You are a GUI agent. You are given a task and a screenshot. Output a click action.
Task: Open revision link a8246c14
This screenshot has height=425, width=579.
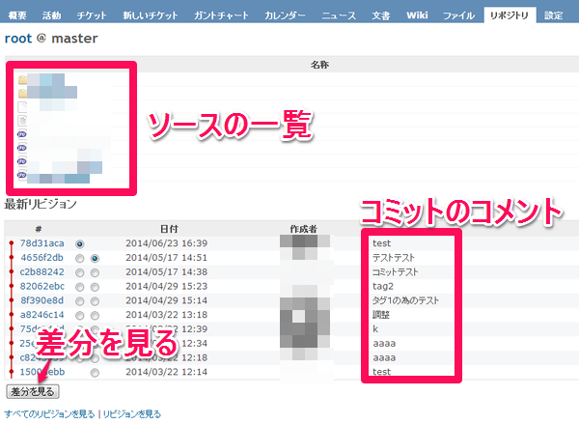[41, 315]
